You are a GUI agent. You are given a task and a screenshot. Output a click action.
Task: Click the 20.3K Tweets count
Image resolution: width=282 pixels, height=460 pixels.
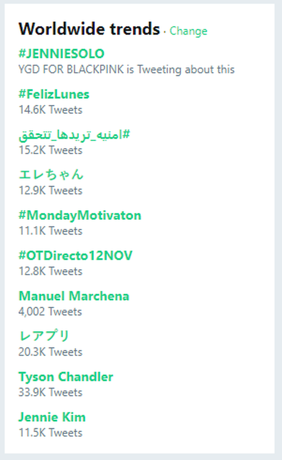[x=50, y=351]
